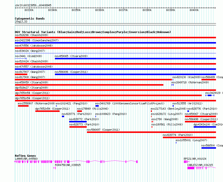This screenshot has height=182, width=223.
Task: Click the red loss bar under nsv518296
Action: [x=115, y=38]
